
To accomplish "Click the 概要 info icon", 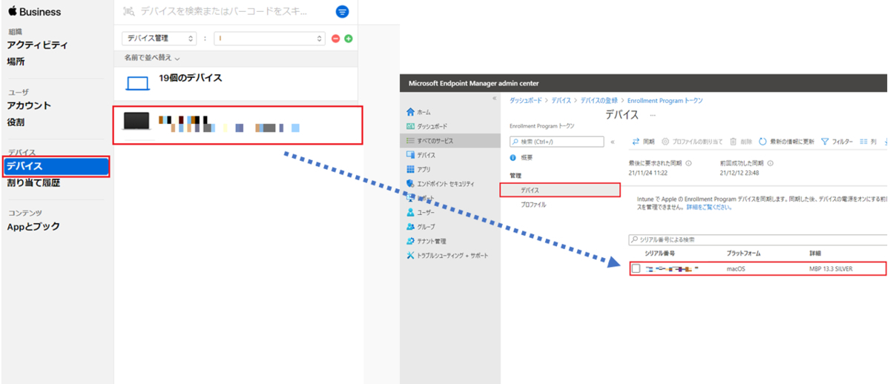I will click(x=513, y=158).
